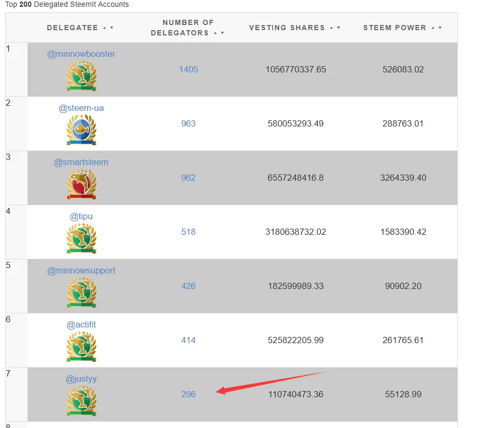Sort Number of Delegators descending arrow
This screenshot has width=487, height=428.
[222, 33]
